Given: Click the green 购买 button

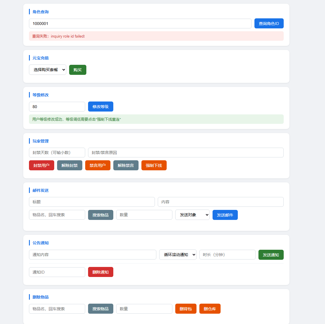Looking at the screenshot, I should pyautogui.click(x=77, y=70).
